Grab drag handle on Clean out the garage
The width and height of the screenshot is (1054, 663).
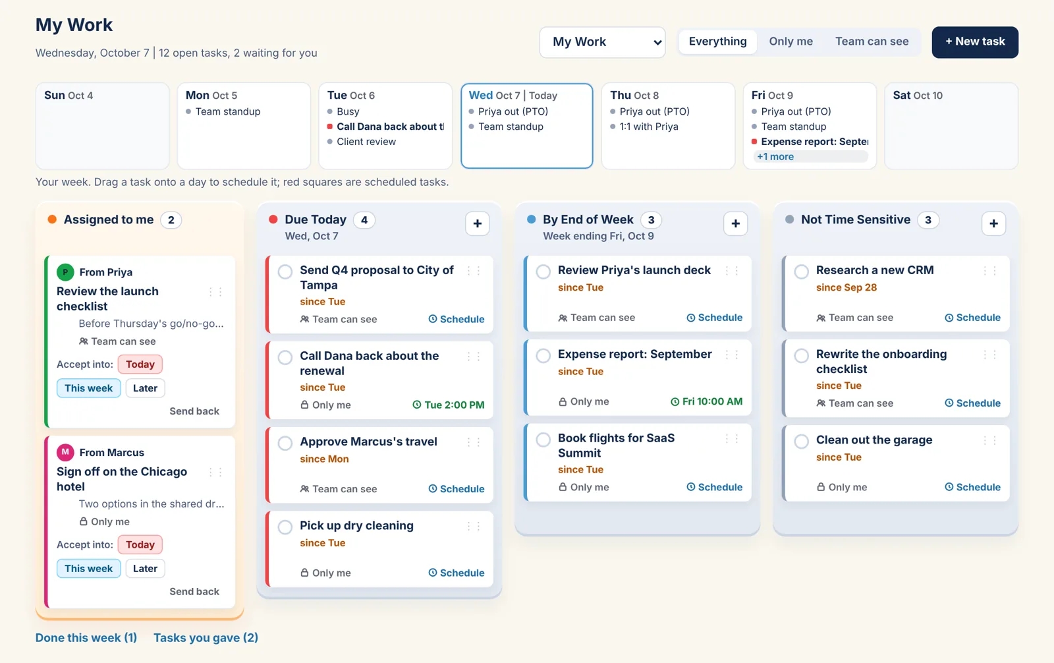(x=990, y=440)
